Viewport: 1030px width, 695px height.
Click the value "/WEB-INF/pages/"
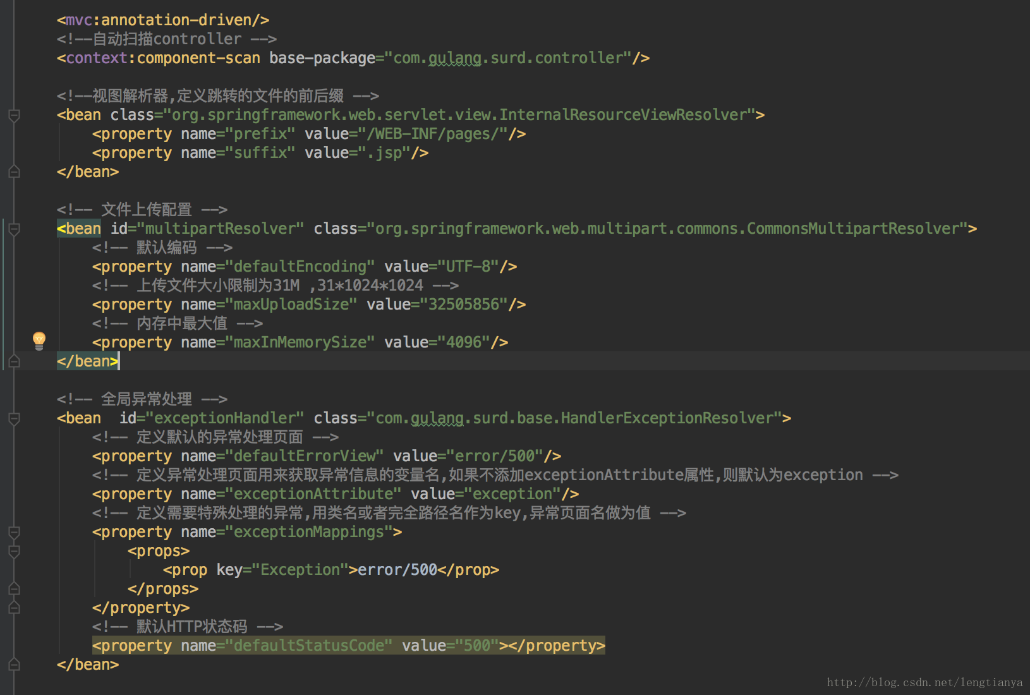tap(433, 134)
